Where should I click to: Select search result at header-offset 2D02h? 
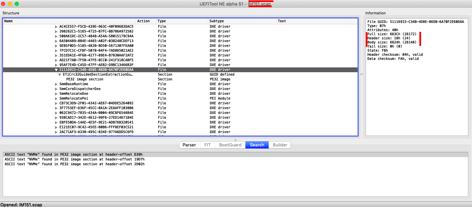(x=236, y=164)
